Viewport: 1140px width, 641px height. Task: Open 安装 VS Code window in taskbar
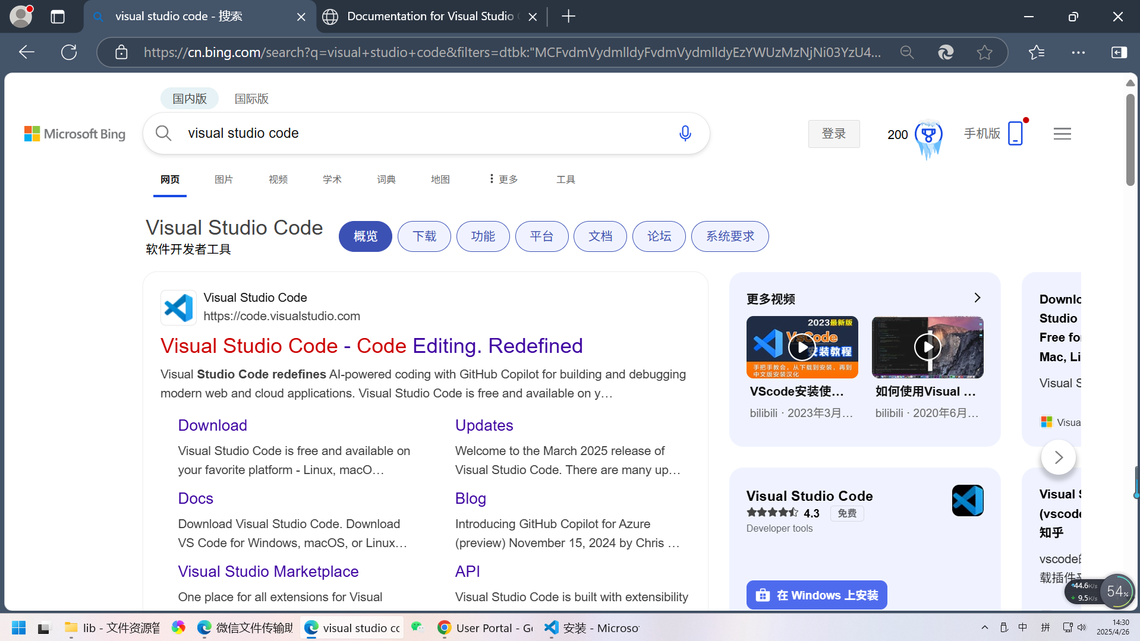592,628
